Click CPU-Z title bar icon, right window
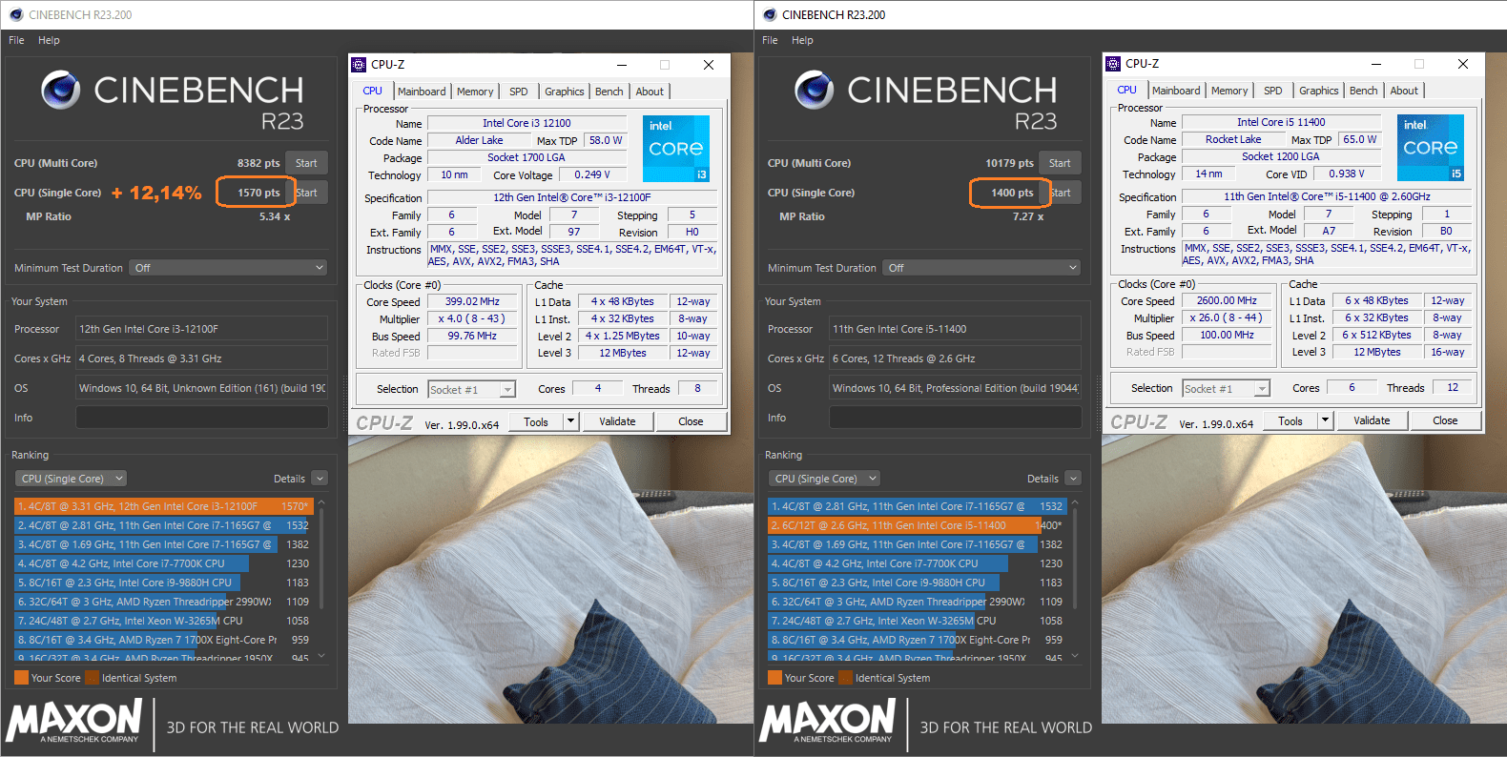The width and height of the screenshot is (1507, 757). click(1113, 64)
